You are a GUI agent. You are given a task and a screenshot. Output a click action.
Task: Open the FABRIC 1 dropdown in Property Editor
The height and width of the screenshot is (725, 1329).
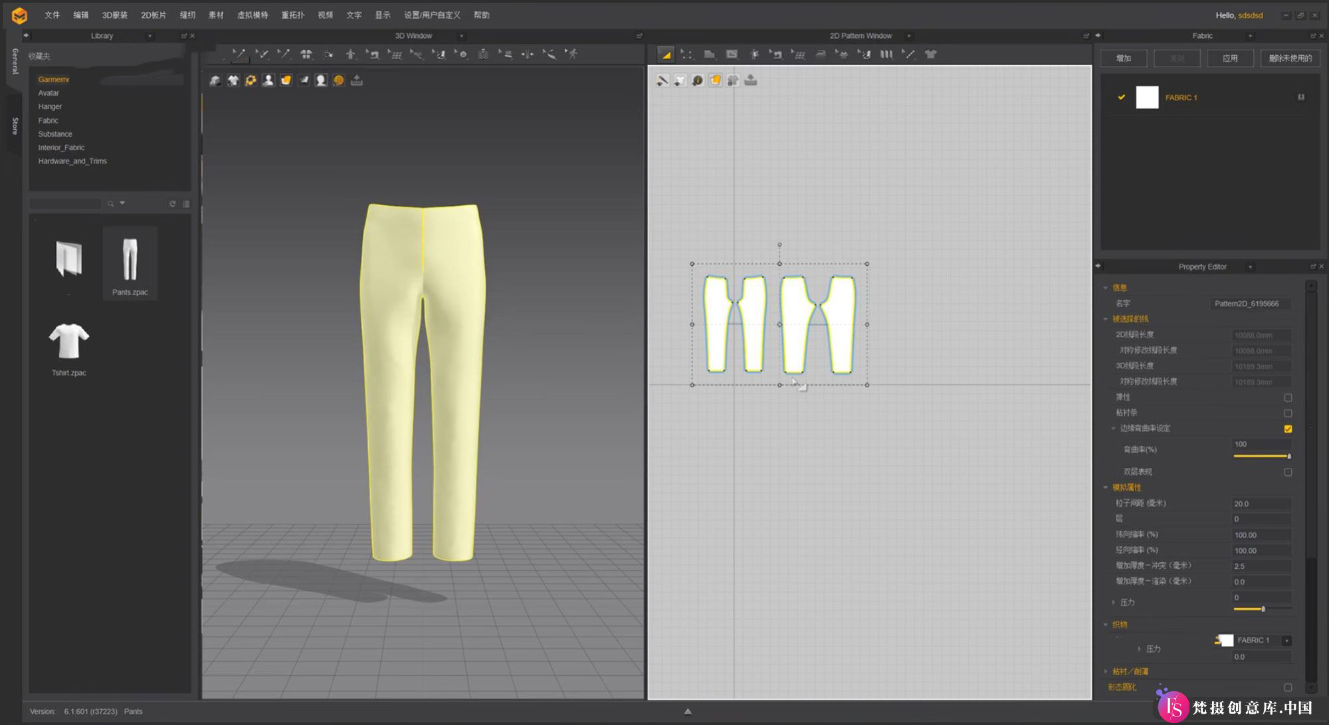[x=1286, y=641]
